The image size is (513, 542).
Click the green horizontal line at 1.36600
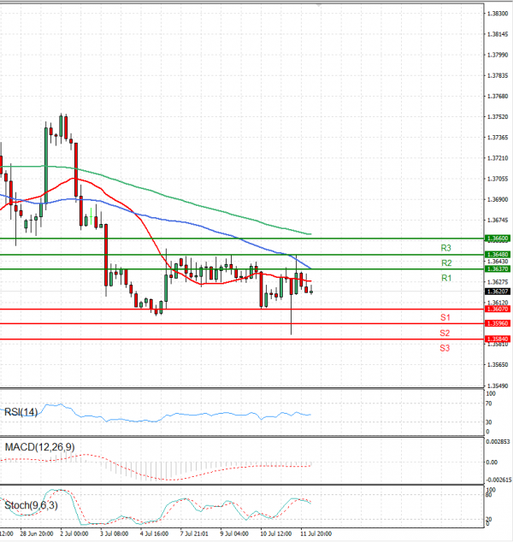(242, 239)
